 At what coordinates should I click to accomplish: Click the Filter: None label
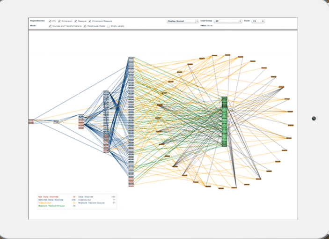click(x=207, y=26)
